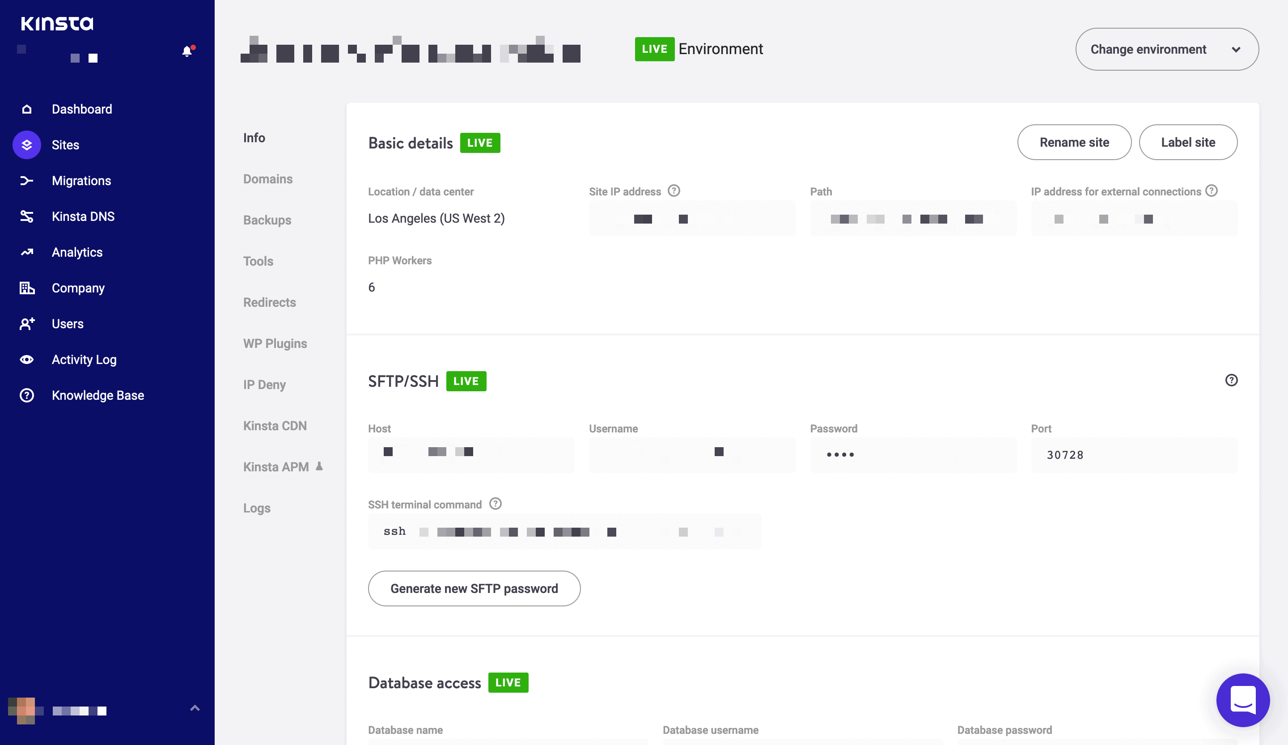Click the SSH terminal command field

tap(564, 531)
